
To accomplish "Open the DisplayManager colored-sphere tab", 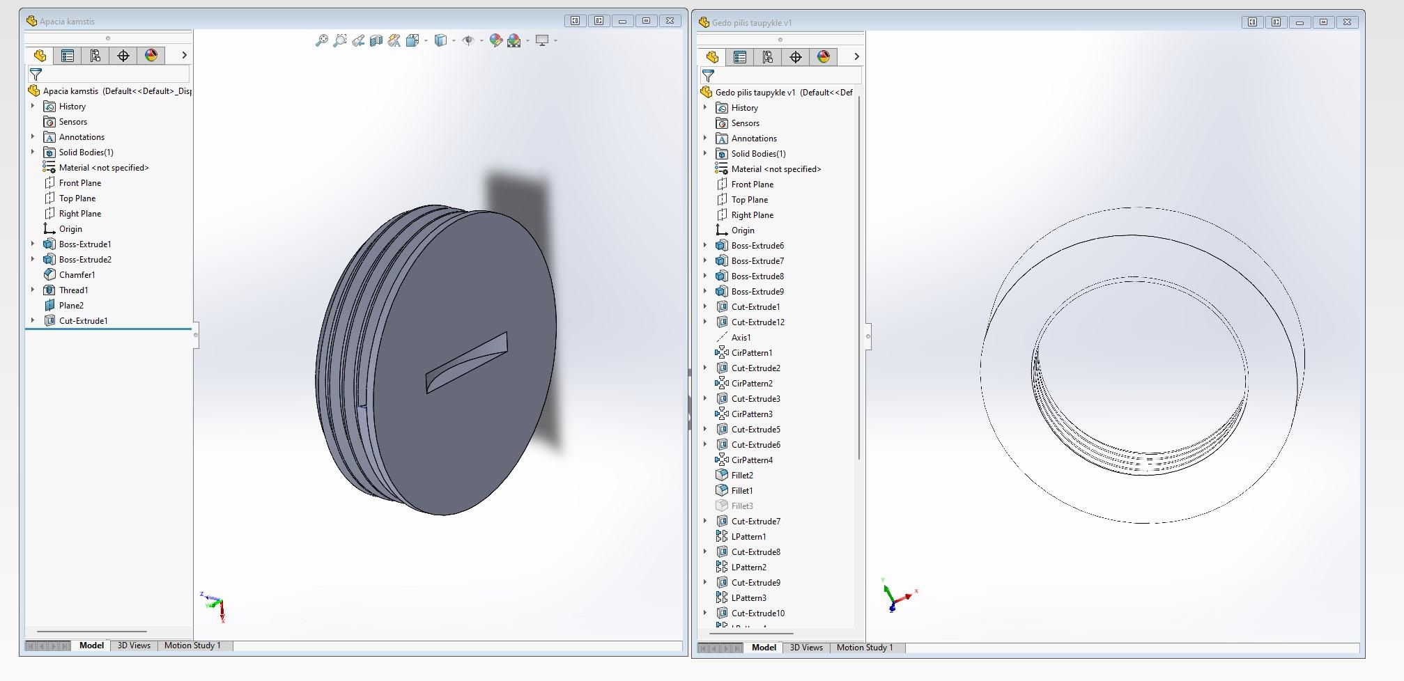I will (152, 56).
